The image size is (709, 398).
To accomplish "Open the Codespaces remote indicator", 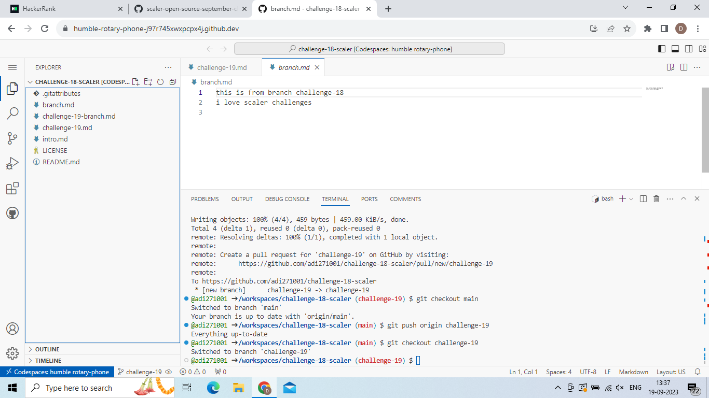I will 57,372.
